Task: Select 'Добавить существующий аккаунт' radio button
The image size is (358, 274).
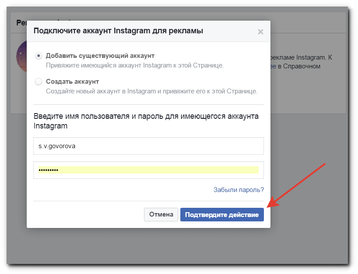Action: tap(39, 56)
